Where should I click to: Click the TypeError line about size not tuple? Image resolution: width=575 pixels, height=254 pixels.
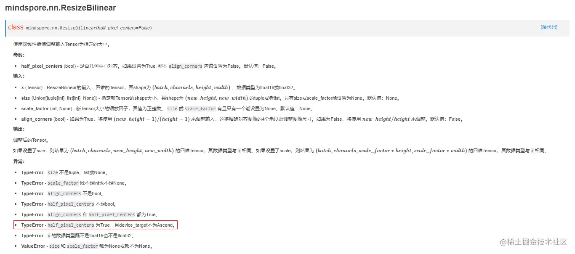point(64,172)
